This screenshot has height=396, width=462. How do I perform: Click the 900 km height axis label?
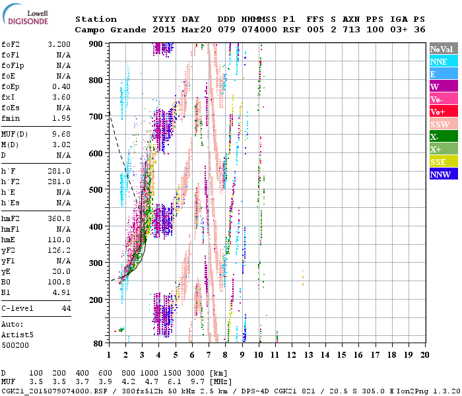click(x=96, y=44)
